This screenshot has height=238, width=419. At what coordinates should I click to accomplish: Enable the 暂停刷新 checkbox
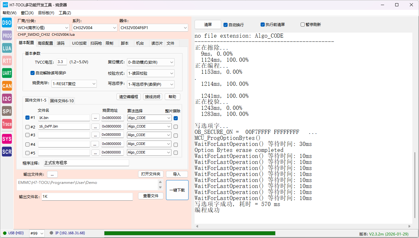[303, 25]
